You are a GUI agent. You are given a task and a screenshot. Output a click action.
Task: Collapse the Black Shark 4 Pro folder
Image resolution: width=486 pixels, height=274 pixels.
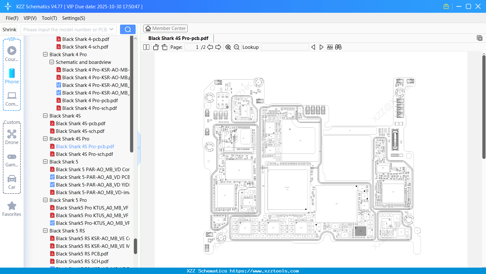45,55
